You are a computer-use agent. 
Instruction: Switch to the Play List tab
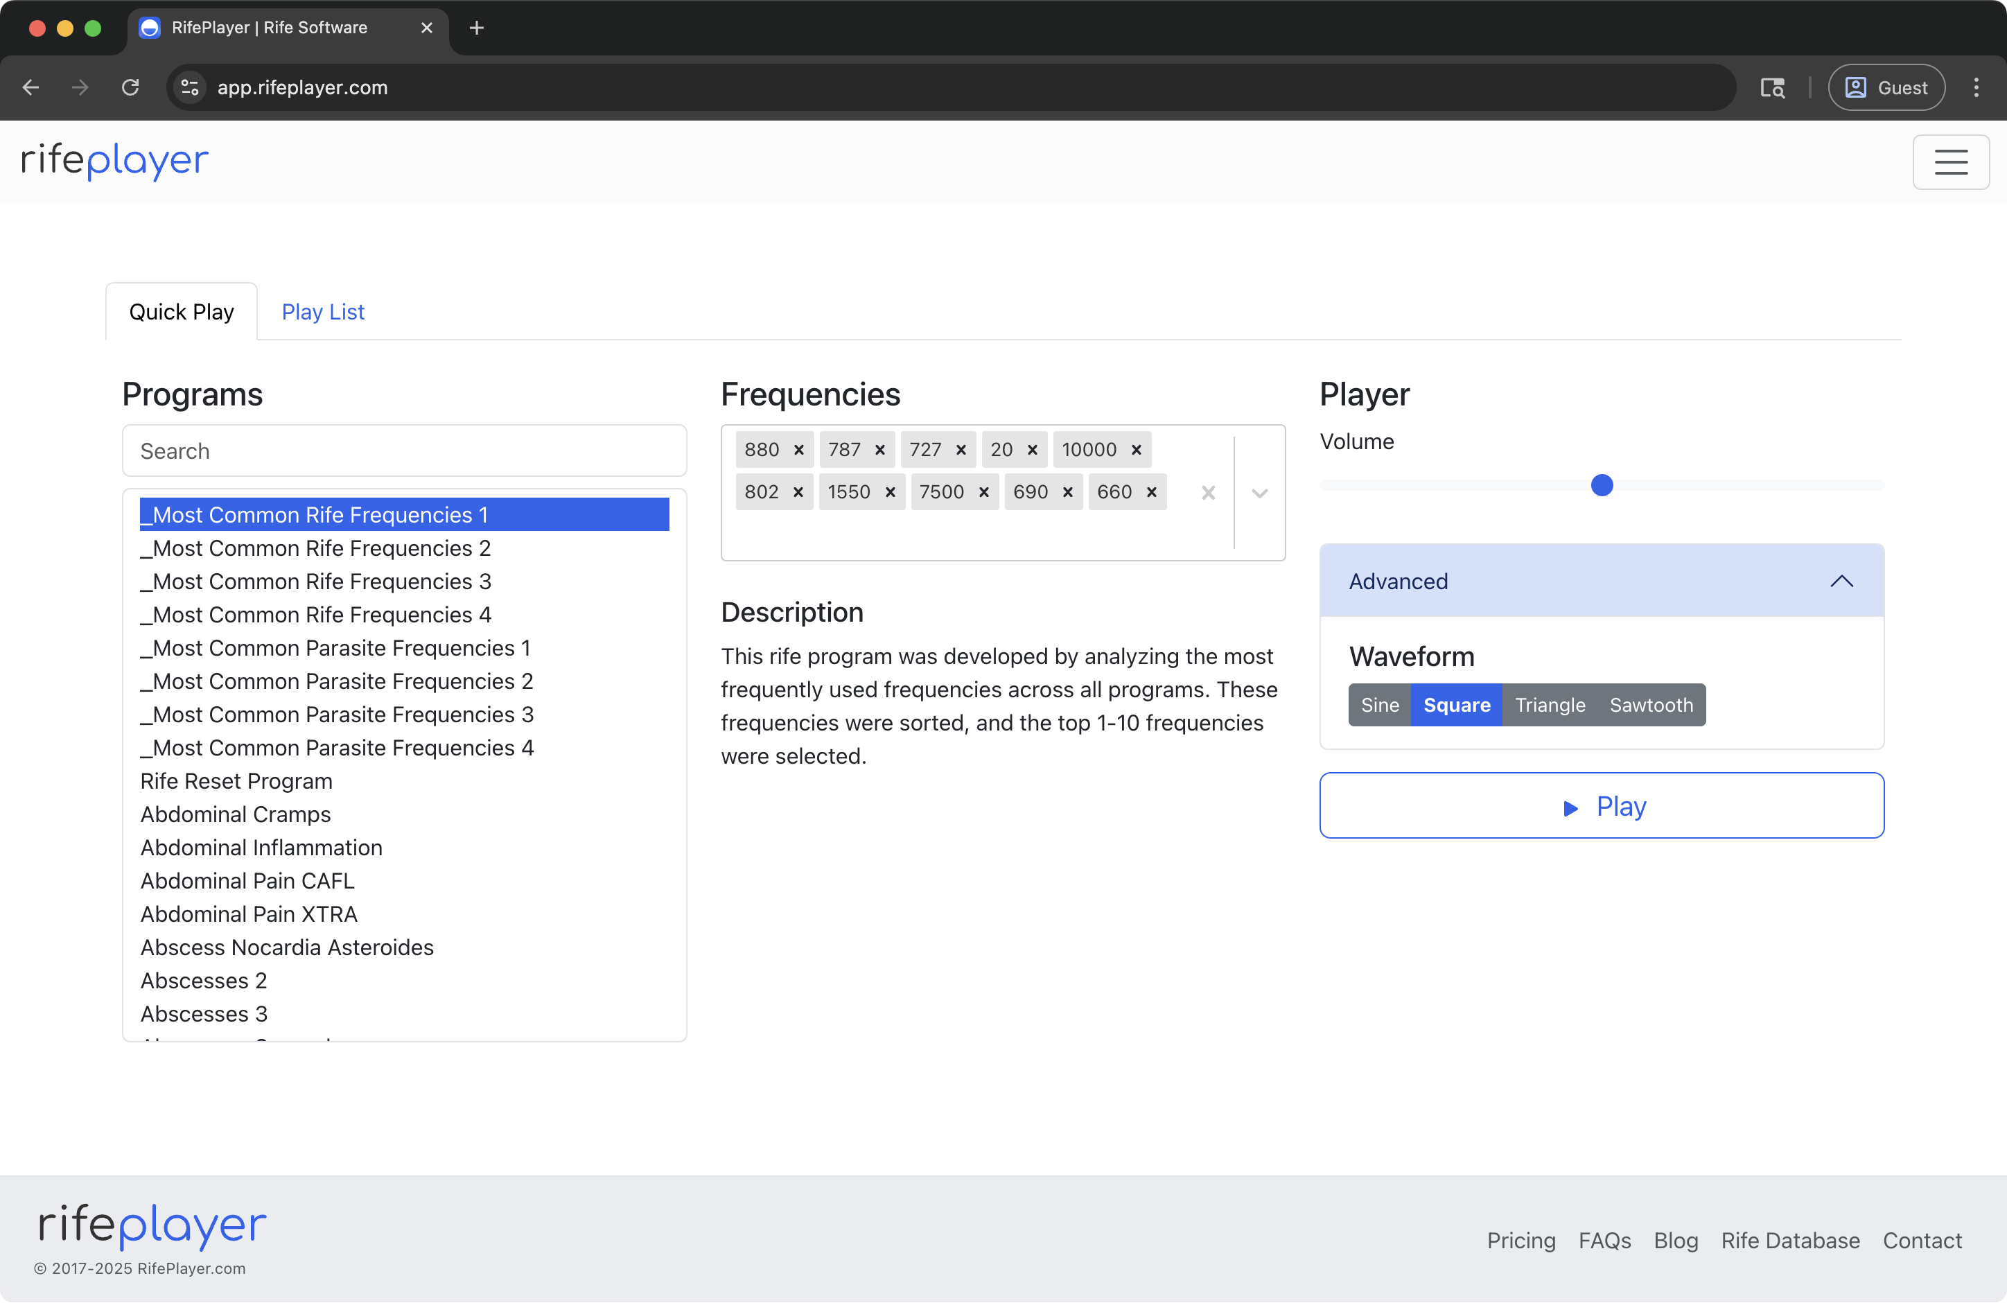[322, 311]
